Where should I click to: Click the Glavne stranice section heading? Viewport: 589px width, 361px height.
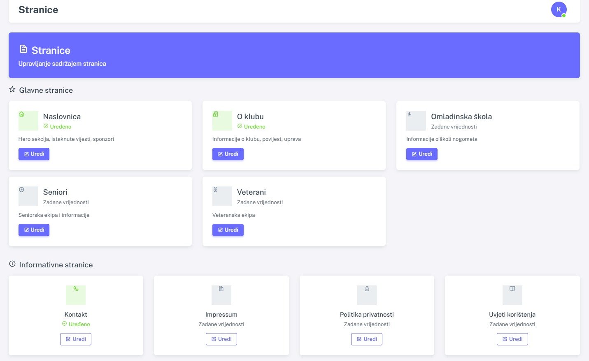46,90
